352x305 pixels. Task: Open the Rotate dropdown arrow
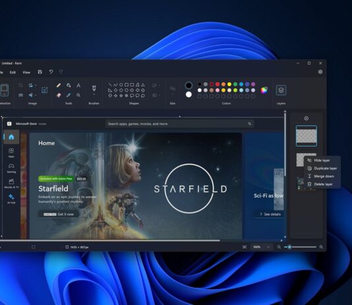(36, 86)
